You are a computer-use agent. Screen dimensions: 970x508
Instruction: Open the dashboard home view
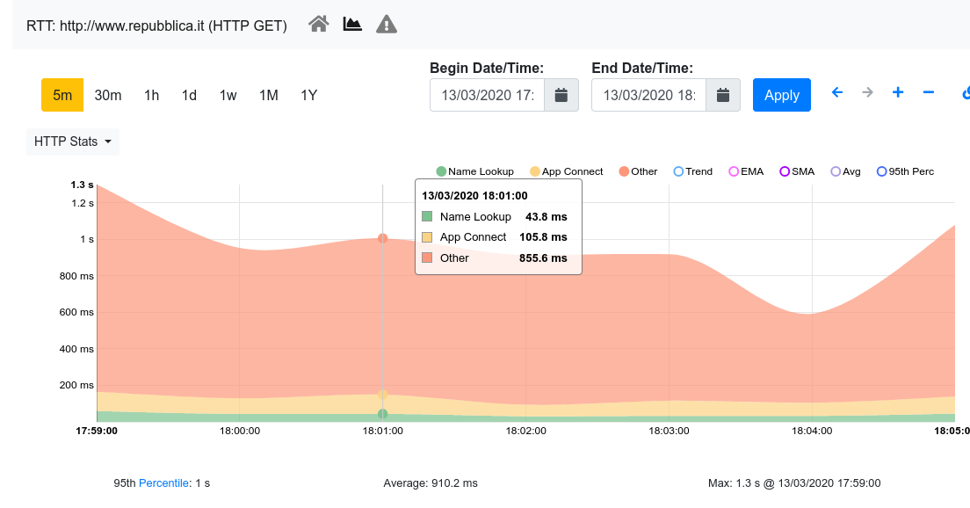[319, 24]
